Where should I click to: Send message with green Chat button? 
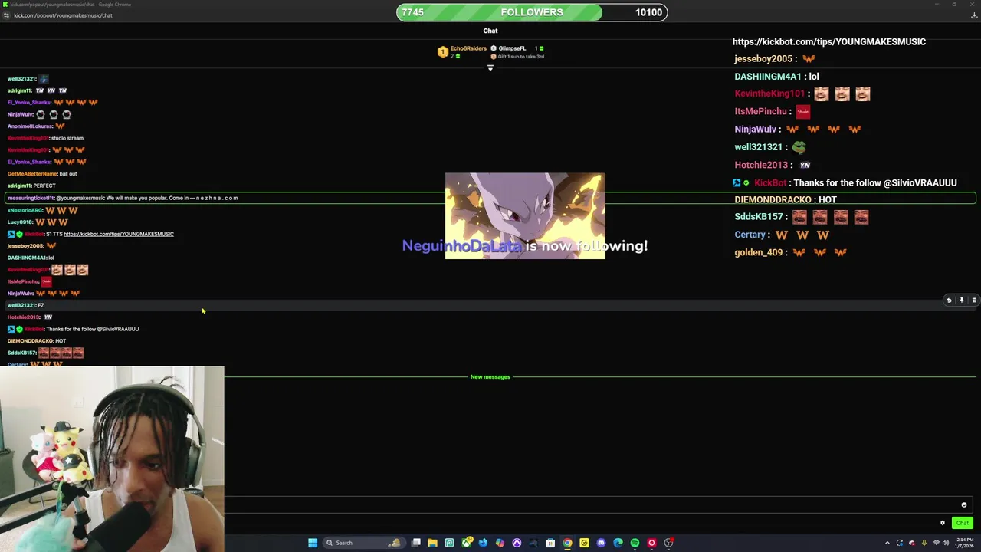(963, 524)
